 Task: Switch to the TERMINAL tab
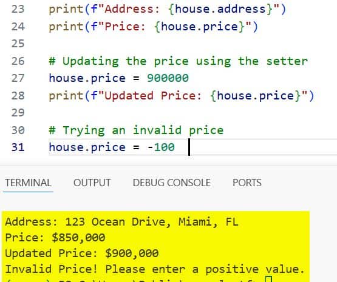28,183
